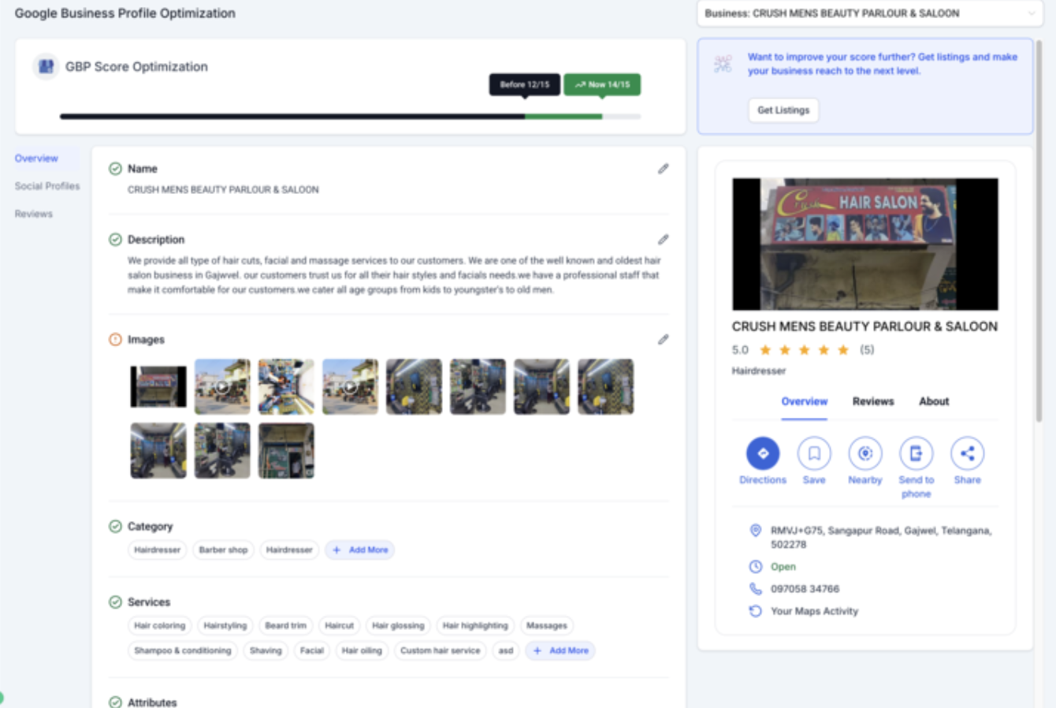The height and width of the screenshot is (708, 1056).
Task: Click the Haircut service chip
Action: (339, 626)
